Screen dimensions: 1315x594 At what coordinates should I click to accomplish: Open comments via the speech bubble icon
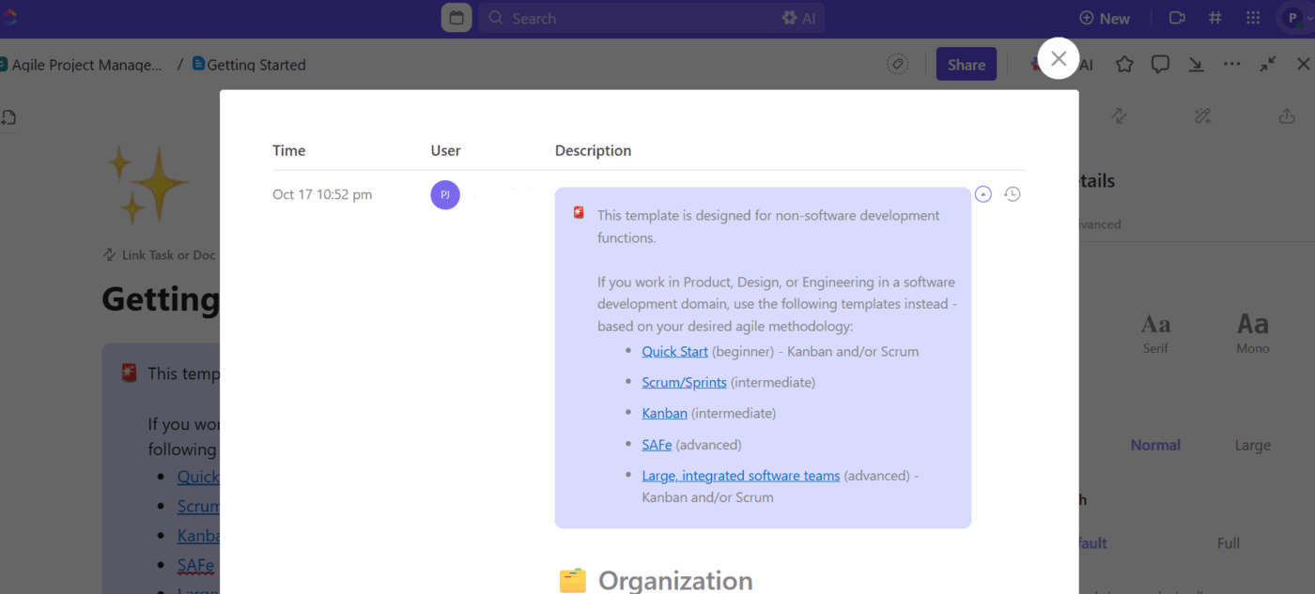pyautogui.click(x=1160, y=64)
